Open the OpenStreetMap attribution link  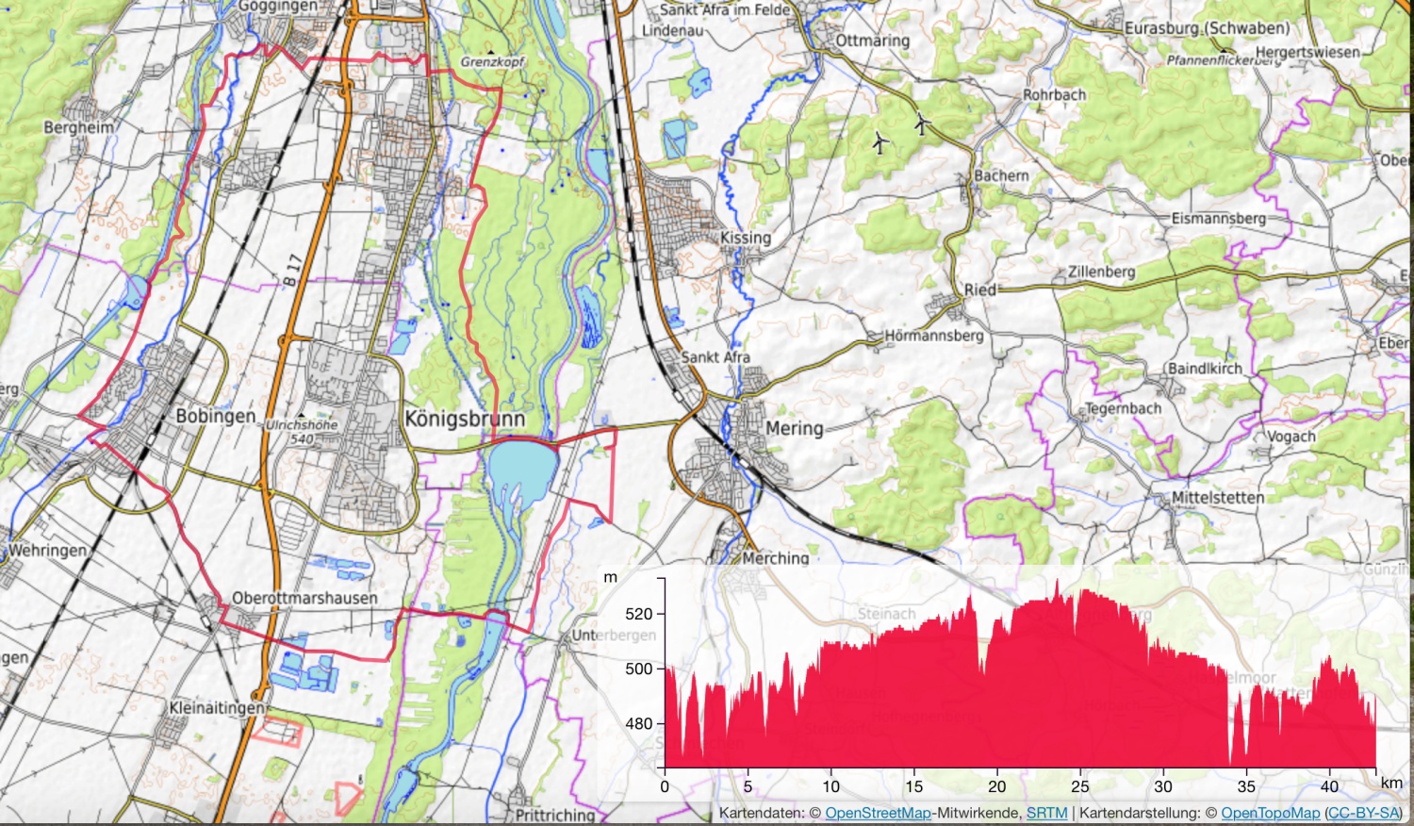point(877,813)
